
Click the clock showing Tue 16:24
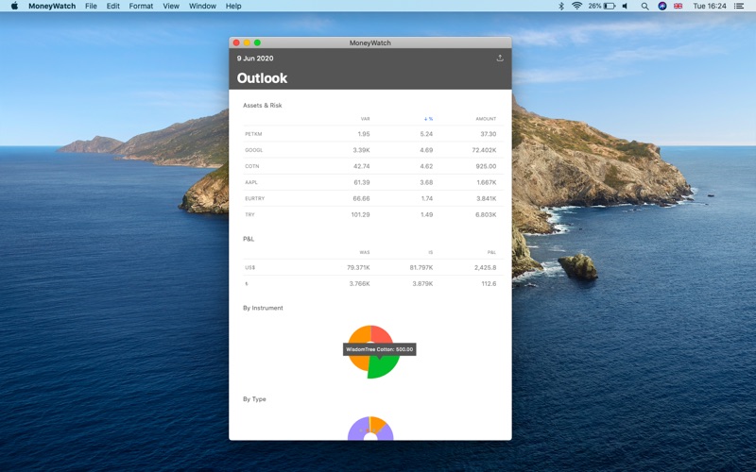tap(710, 6)
